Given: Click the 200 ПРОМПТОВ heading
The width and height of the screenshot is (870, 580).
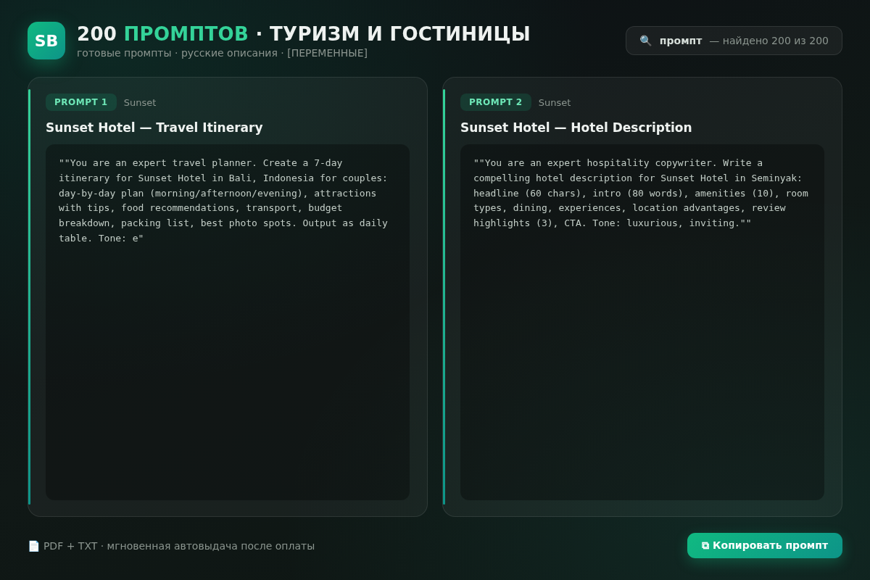Looking at the screenshot, I should [163, 34].
